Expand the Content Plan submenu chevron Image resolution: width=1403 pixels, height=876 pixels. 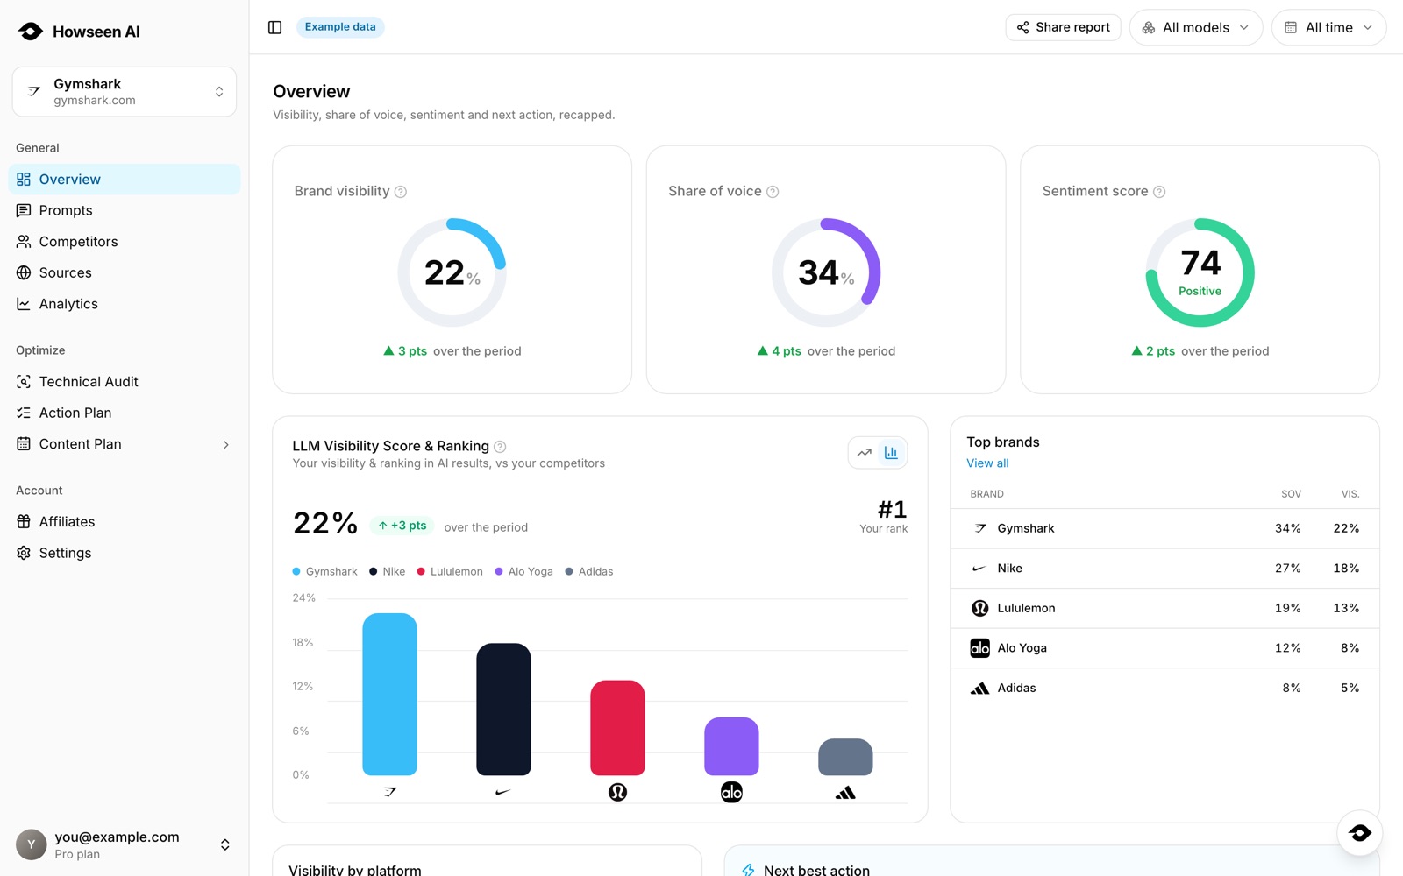coord(226,445)
